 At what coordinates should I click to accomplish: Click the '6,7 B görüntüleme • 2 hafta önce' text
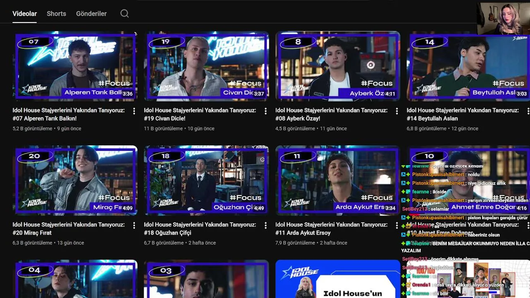180,243
